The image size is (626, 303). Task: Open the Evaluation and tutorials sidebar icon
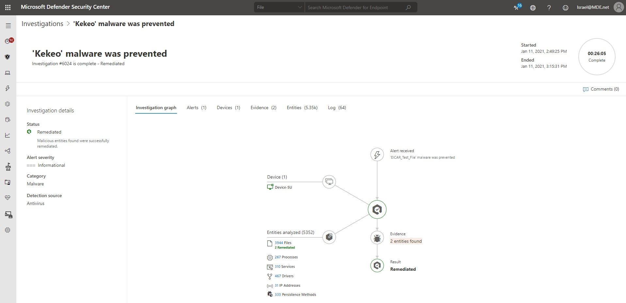tap(8, 182)
